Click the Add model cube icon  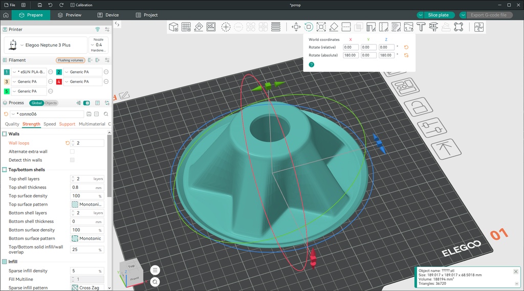click(x=173, y=27)
